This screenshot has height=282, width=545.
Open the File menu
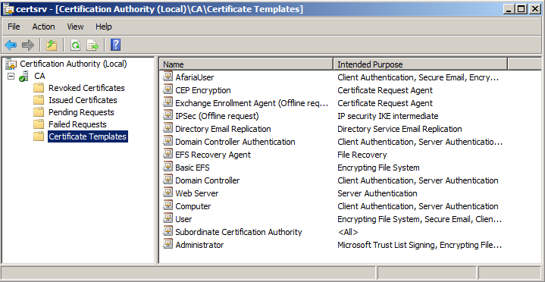[14, 27]
